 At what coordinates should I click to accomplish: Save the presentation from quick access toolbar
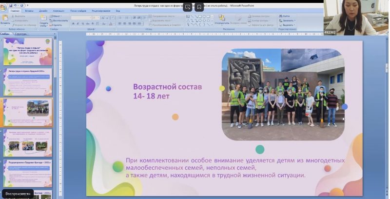point(11,5)
